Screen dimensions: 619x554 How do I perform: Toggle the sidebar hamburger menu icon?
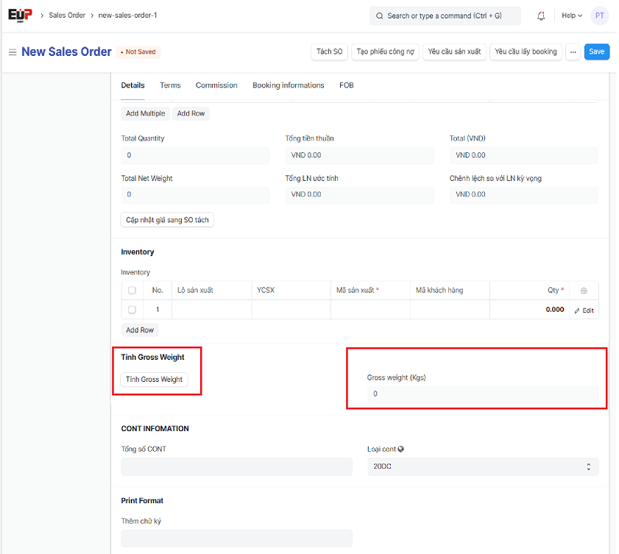(x=12, y=52)
